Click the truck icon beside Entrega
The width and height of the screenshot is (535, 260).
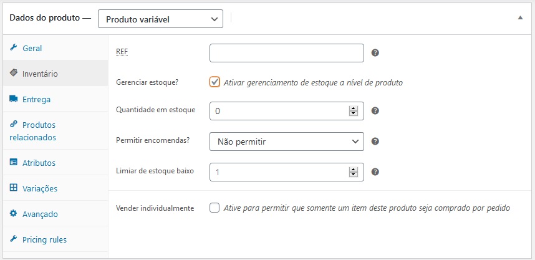(13, 99)
